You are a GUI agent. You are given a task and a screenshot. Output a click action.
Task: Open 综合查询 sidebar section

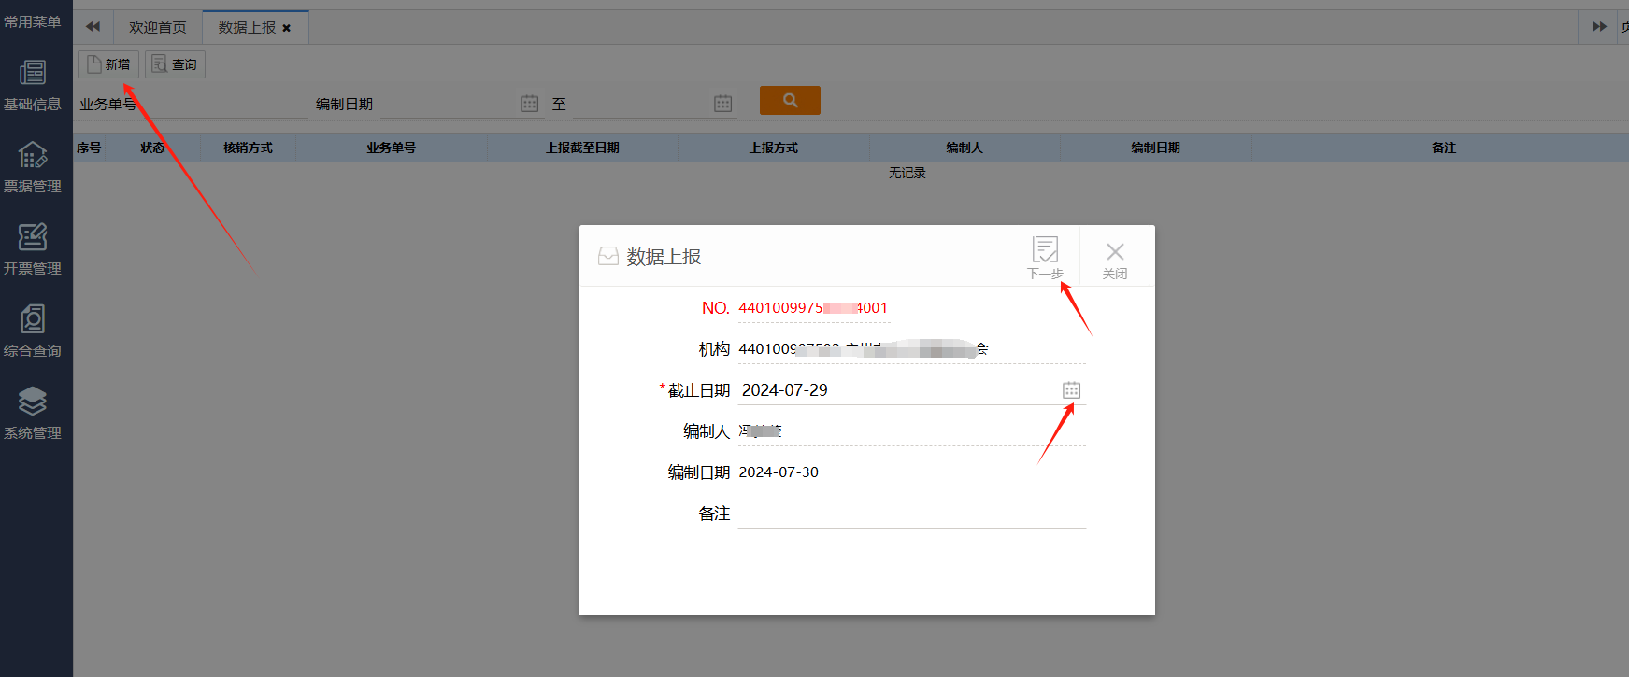pyautogui.click(x=33, y=331)
